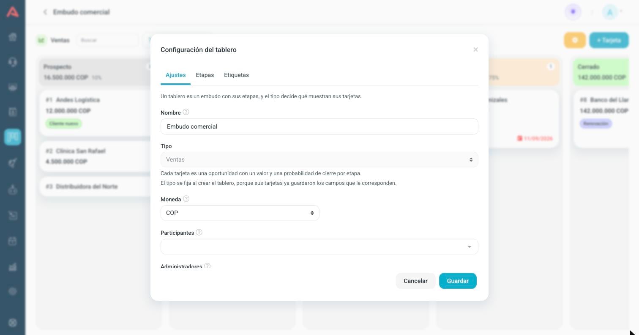
Task: Switch to the Etapas tab
Action: (205, 75)
